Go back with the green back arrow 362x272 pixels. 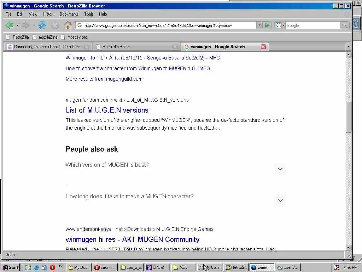(x=10, y=25)
